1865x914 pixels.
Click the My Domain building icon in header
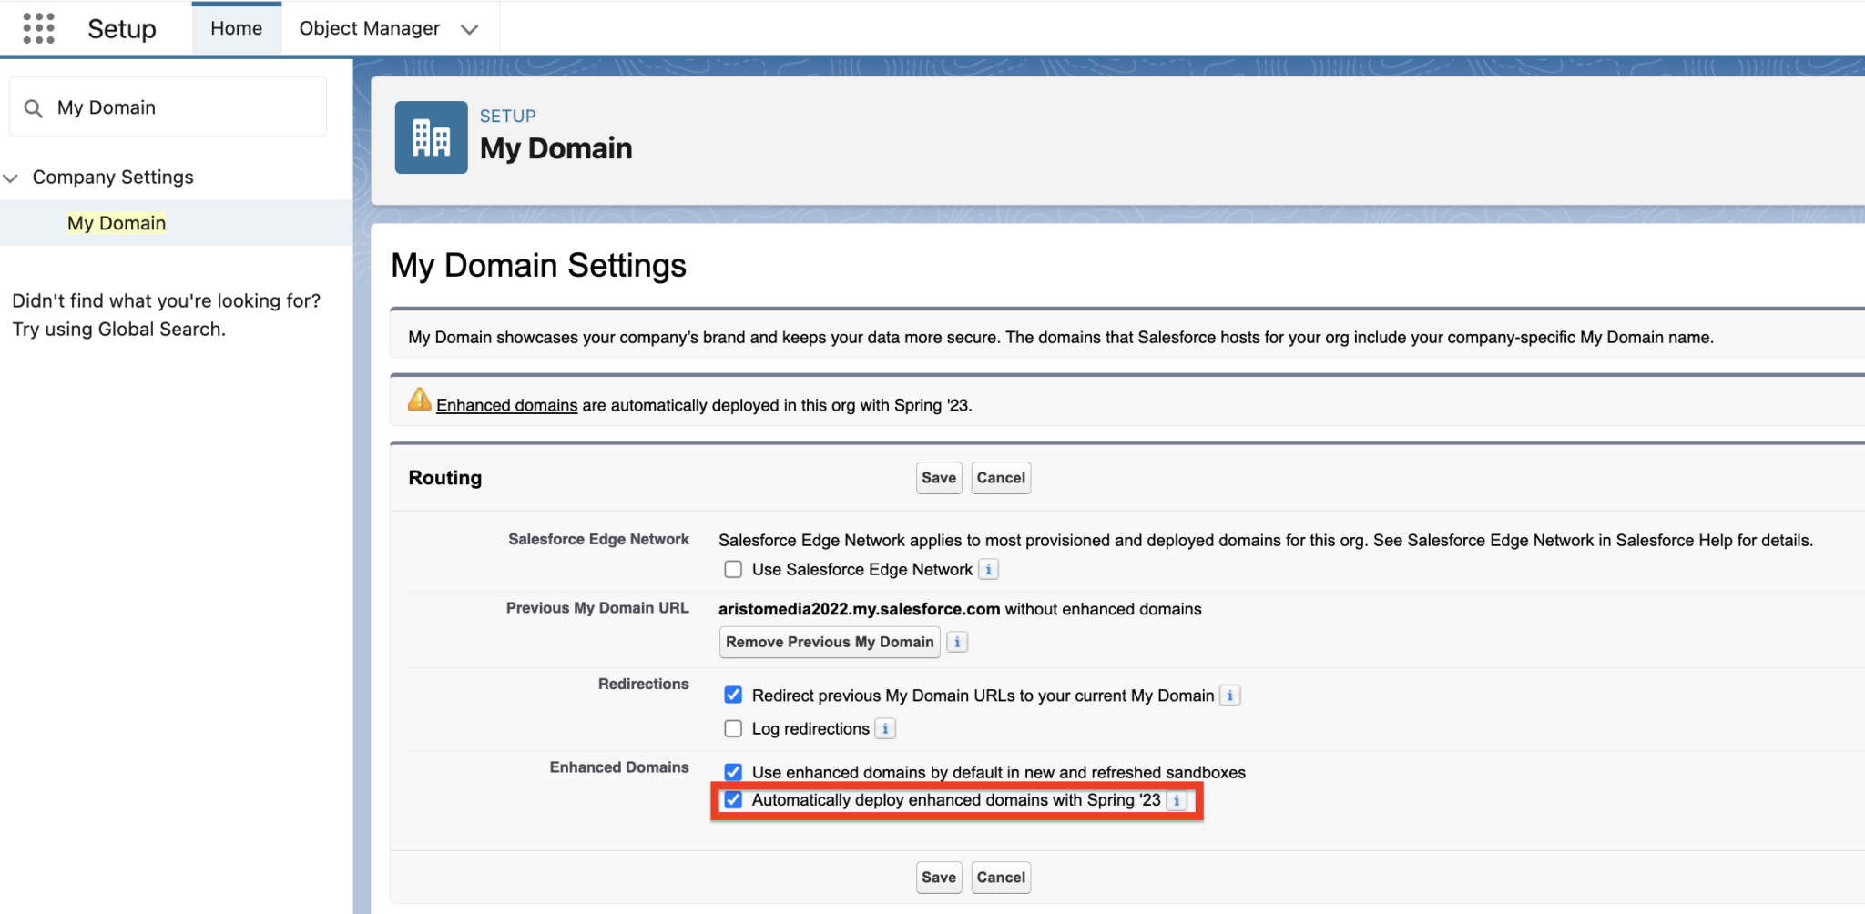pos(431,137)
